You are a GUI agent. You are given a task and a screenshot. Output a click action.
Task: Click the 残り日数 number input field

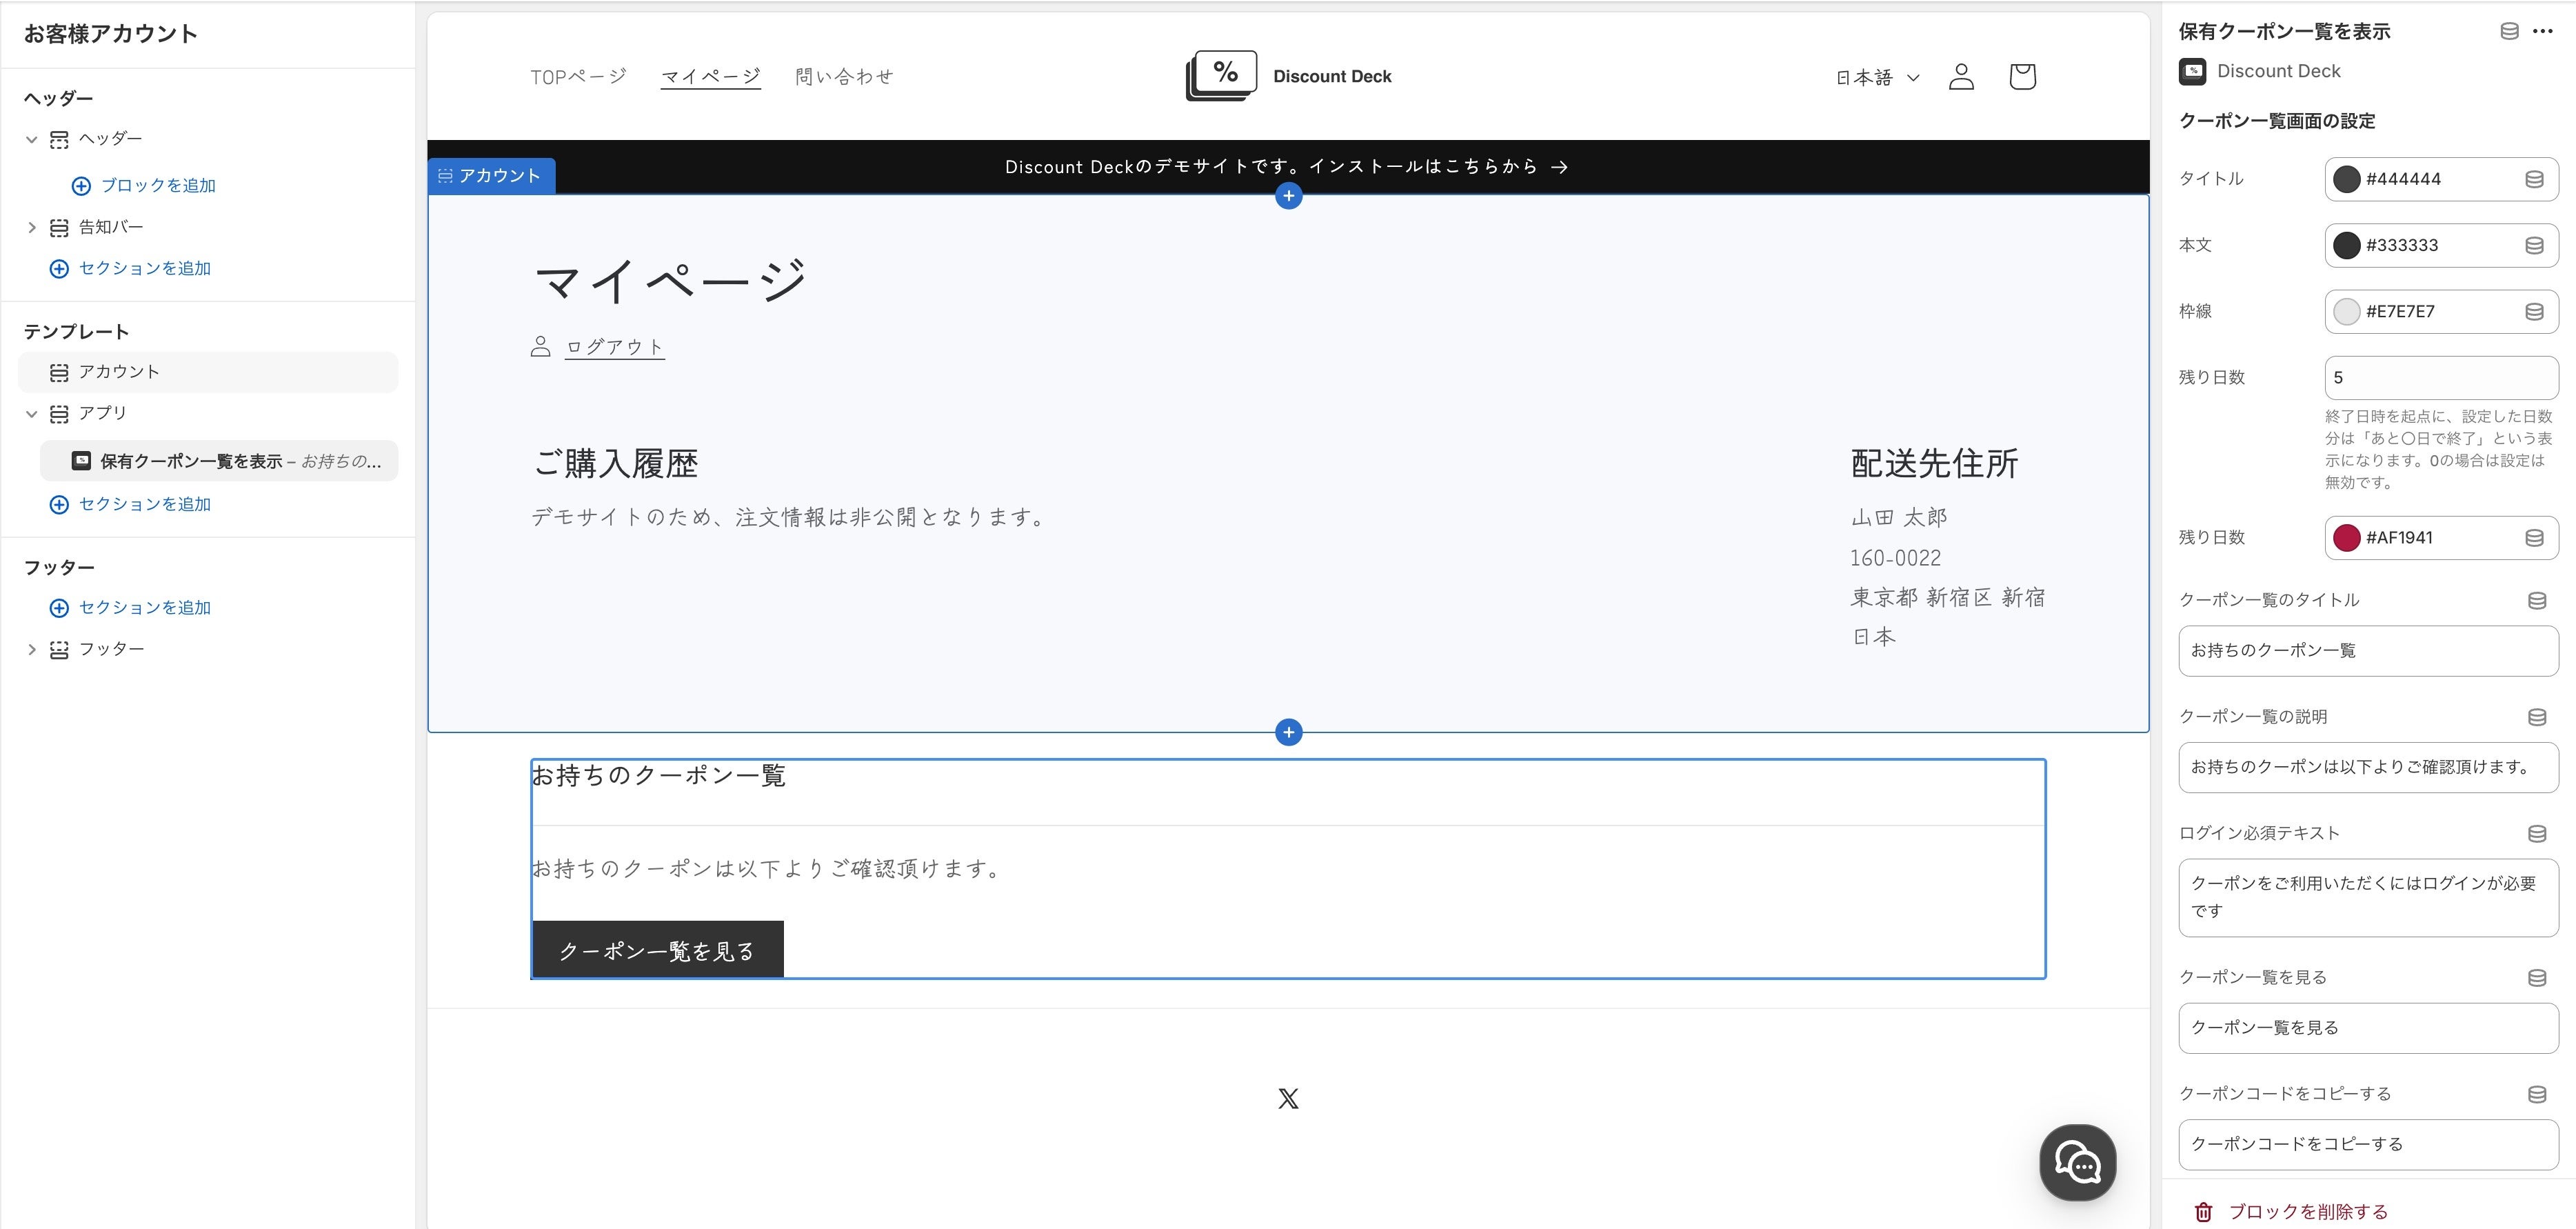2440,378
